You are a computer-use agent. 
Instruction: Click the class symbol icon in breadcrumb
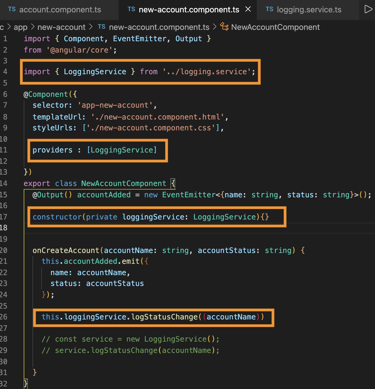coord(224,27)
